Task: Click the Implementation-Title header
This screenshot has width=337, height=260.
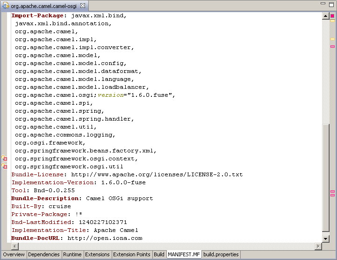Action: pos(49,231)
